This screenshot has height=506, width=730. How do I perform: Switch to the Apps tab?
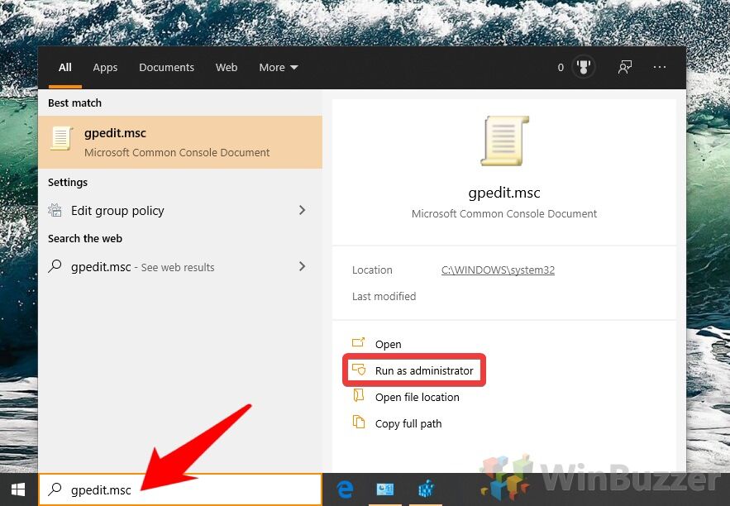coord(105,68)
